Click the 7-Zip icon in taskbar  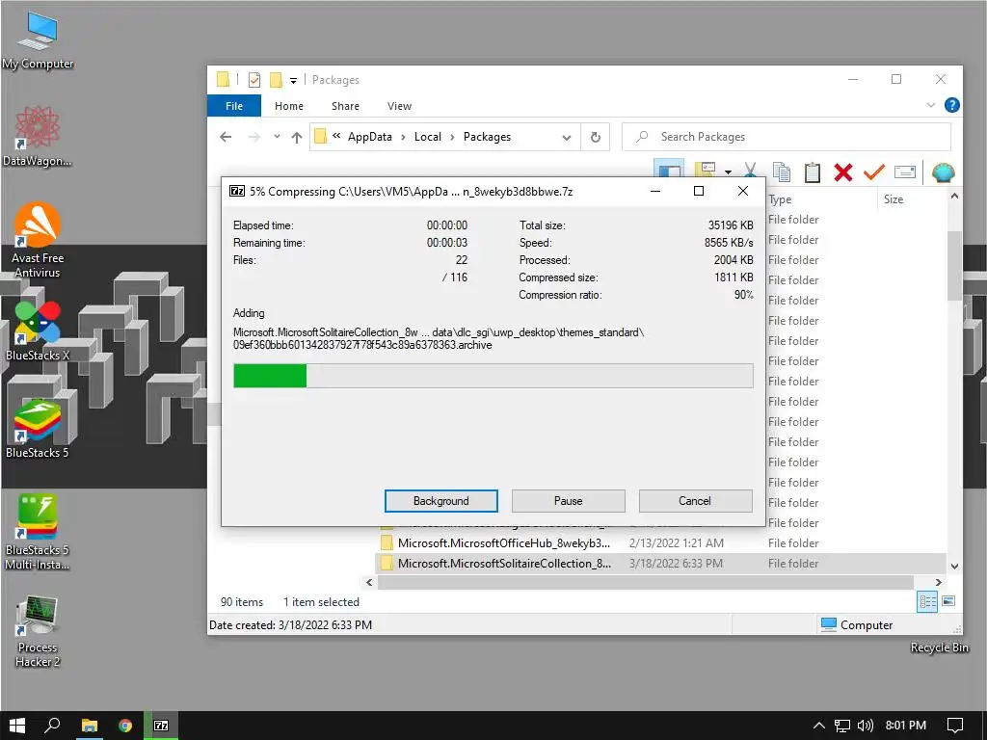(x=161, y=726)
